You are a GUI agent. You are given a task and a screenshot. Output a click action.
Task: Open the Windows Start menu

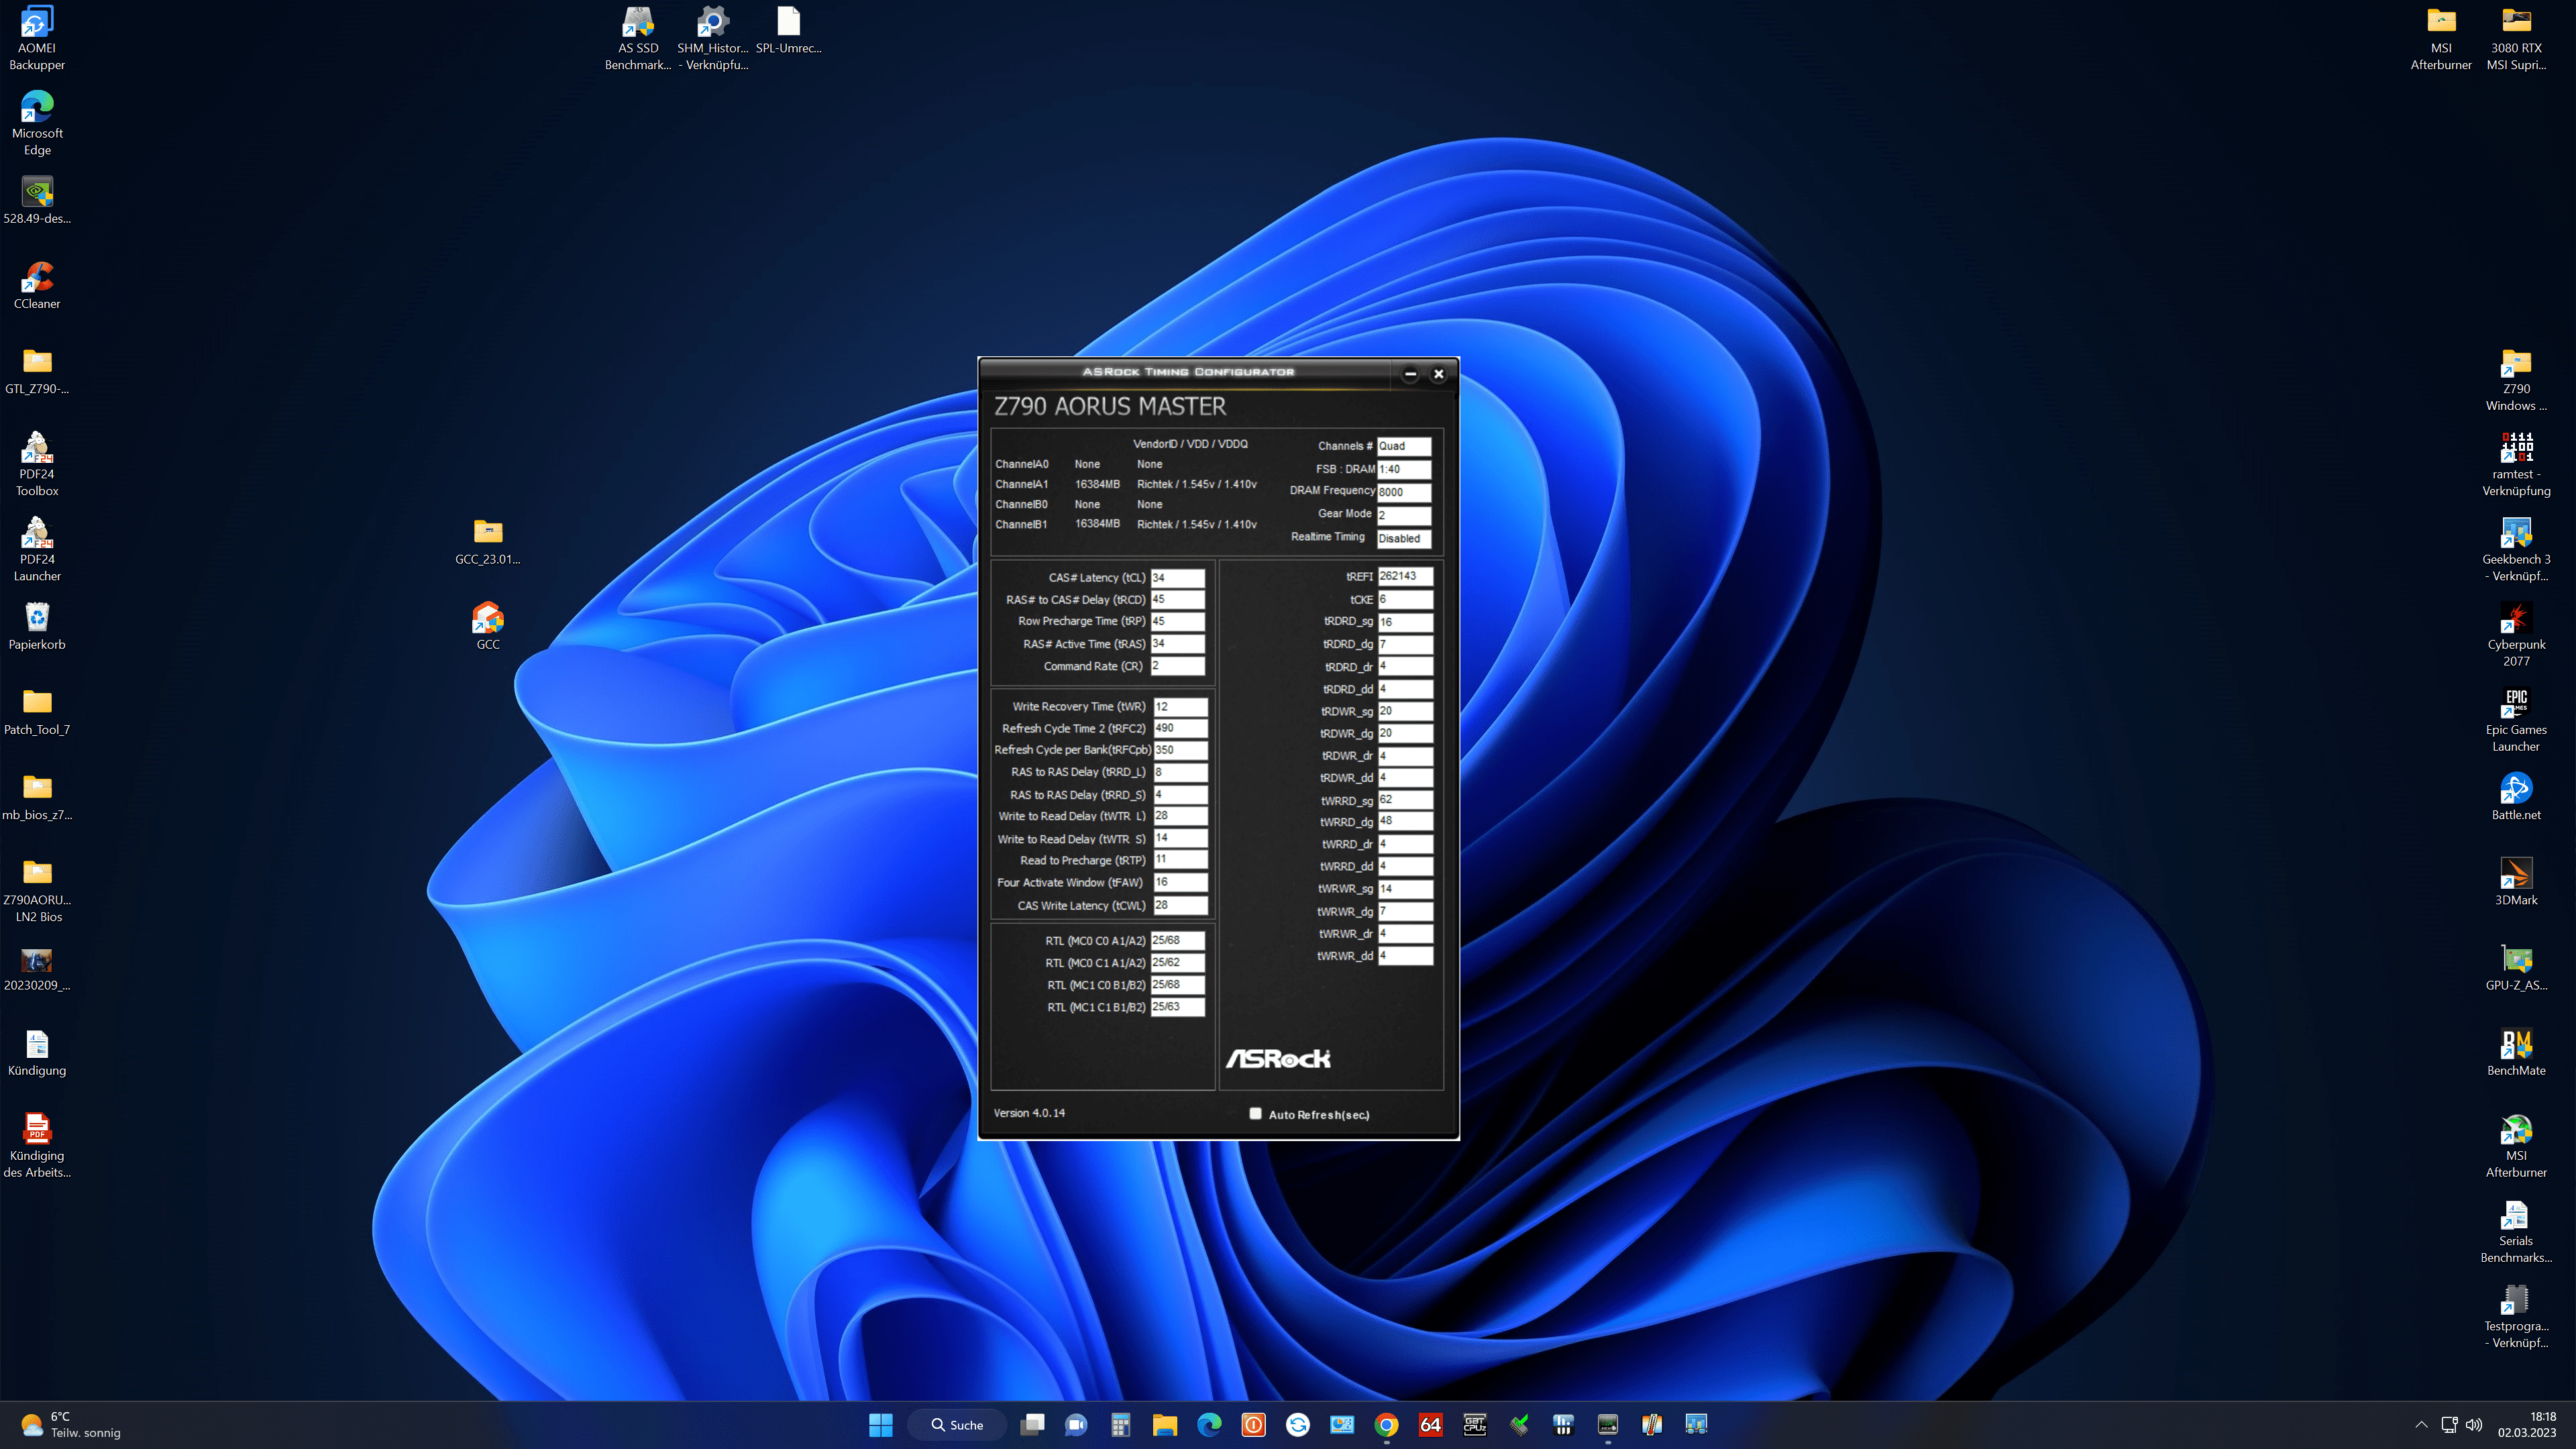point(880,1424)
